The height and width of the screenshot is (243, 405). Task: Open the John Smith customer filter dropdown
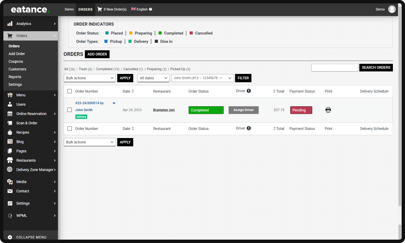click(x=202, y=78)
